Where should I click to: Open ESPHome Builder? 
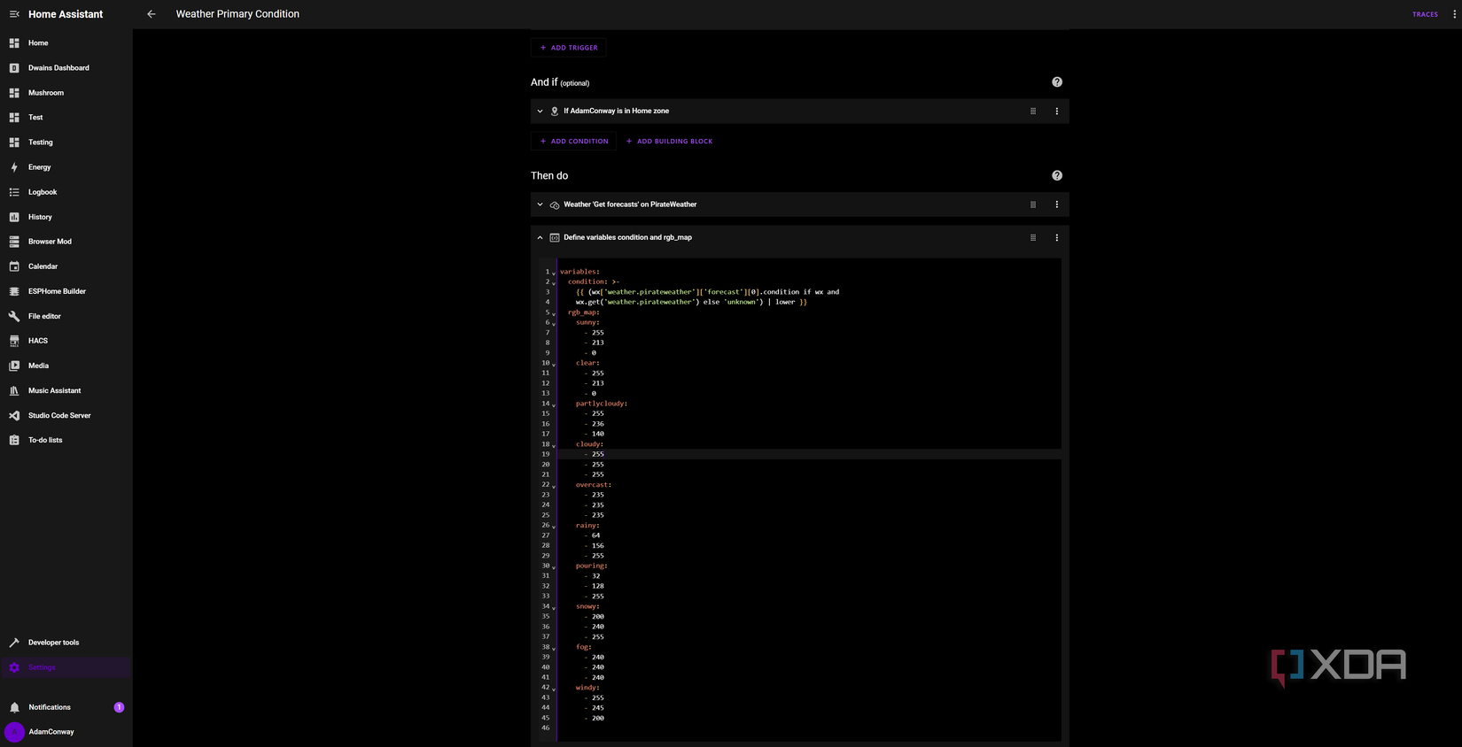click(x=66, y=291)
